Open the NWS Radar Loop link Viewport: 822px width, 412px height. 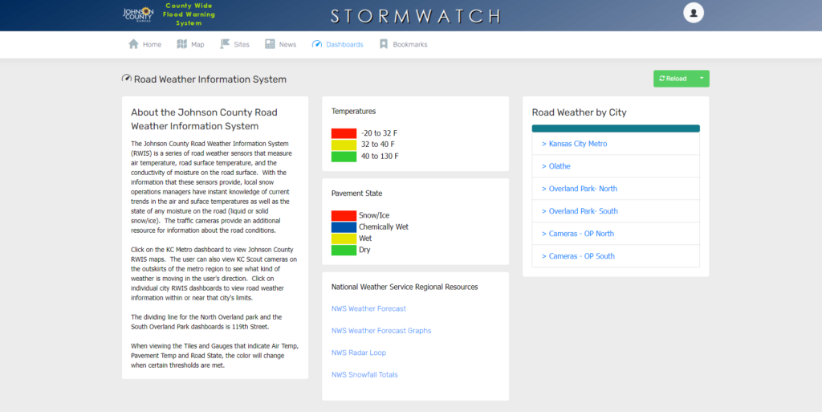tap(358, 353)
